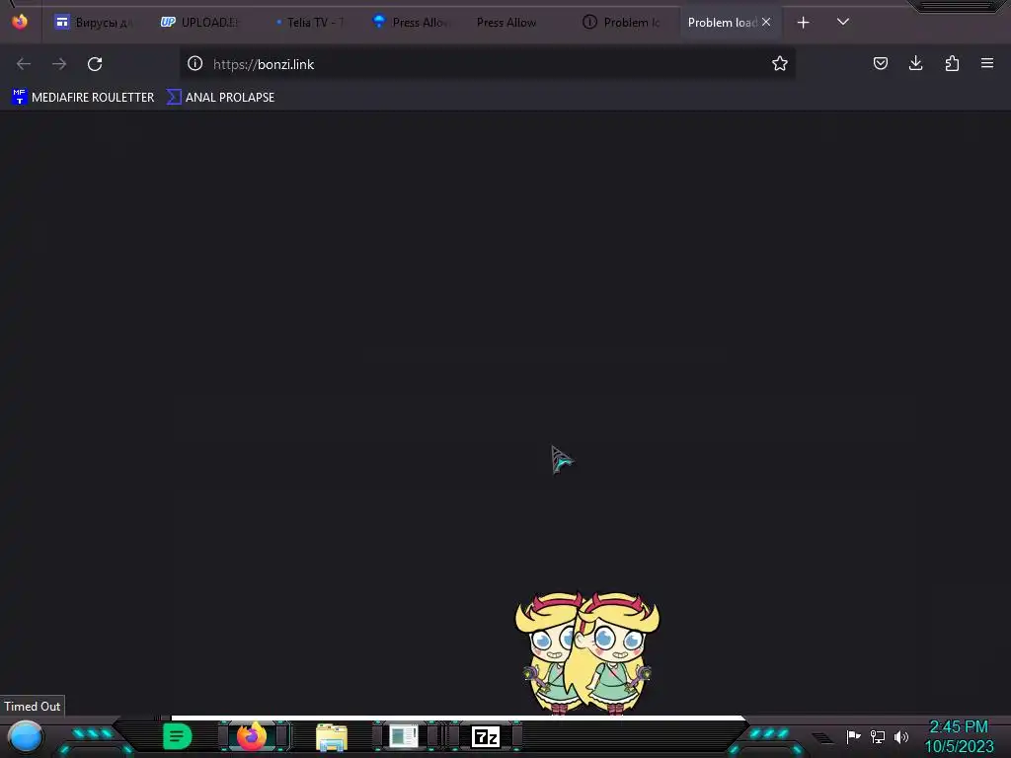
Task: Open the Action Center flag icon
Action: click(854, 736)
